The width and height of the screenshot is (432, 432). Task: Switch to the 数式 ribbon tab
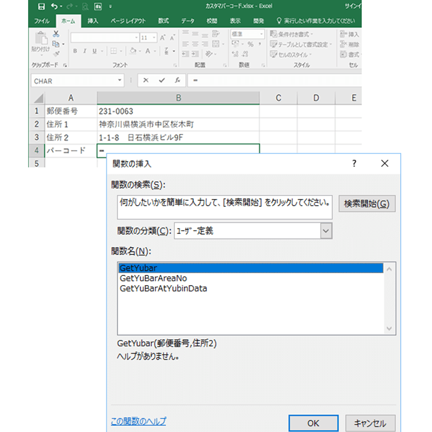tap(163, 19)
